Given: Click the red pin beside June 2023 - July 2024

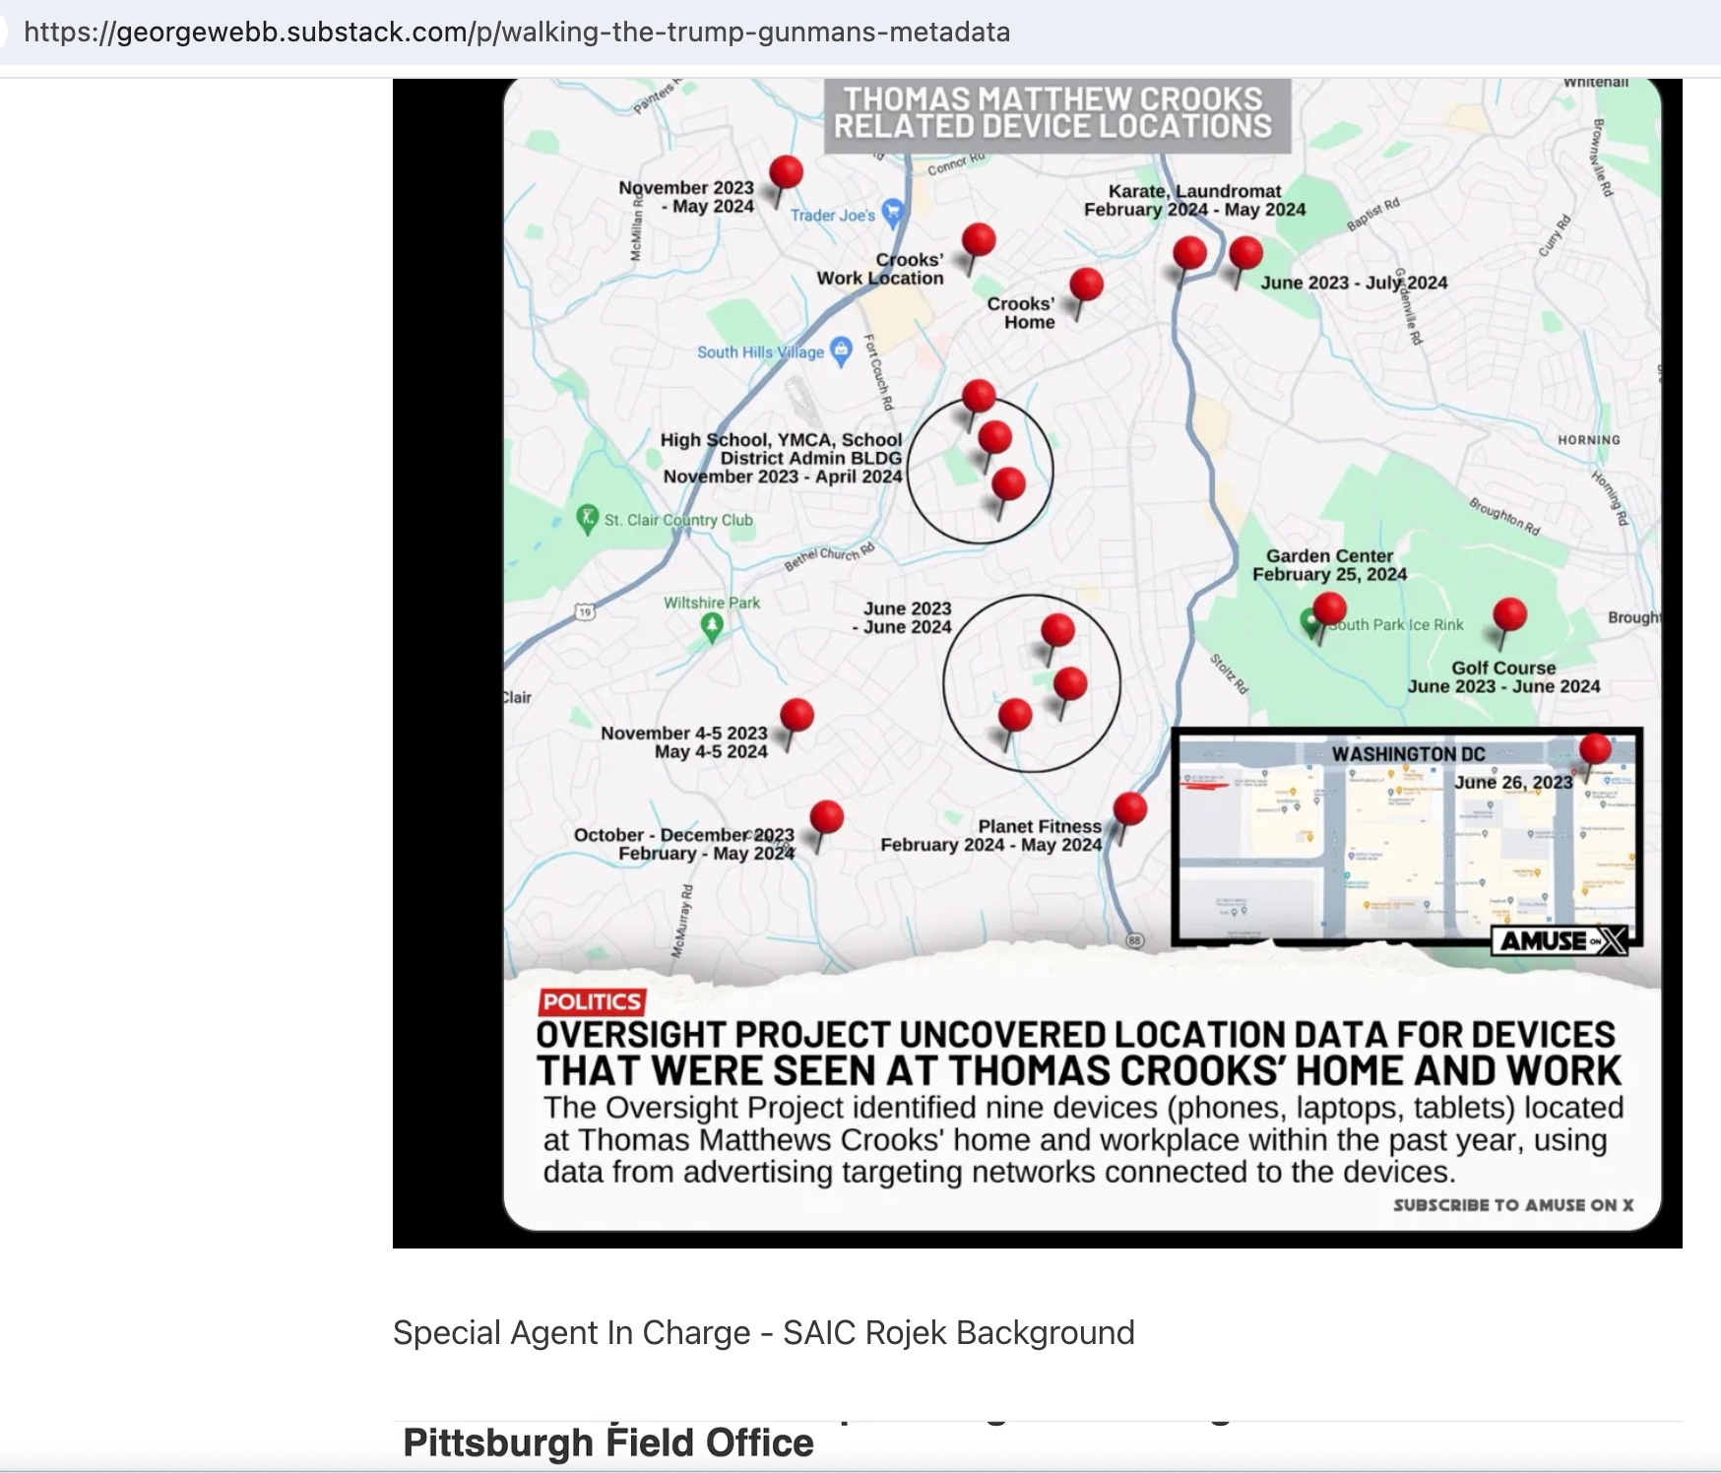Looking at the screenshot, I should tap(1244, 255).
